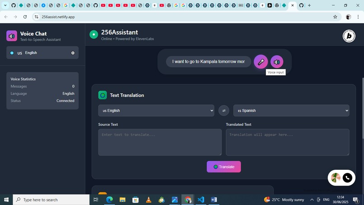Click the green online status indicator
Viewport: 364px width, 205px height.
[x=94, y=35]
